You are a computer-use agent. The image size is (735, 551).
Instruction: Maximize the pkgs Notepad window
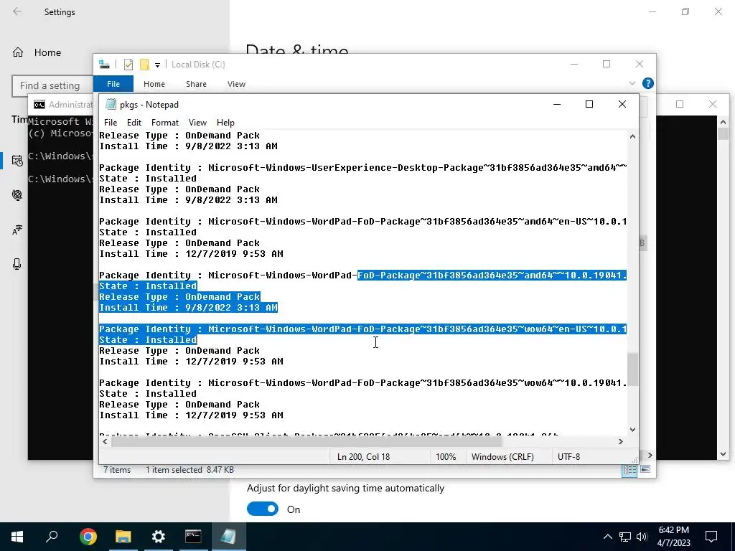coord(589,104)
